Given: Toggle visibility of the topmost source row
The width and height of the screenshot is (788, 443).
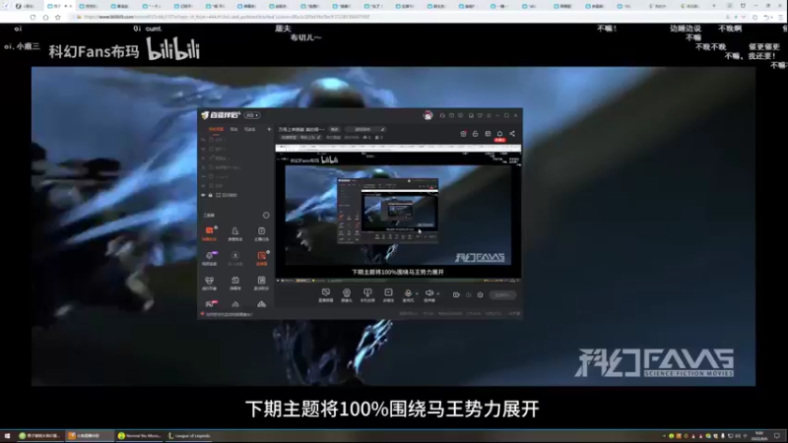Looking at the screenshot, I should click(x=204, y=140).
